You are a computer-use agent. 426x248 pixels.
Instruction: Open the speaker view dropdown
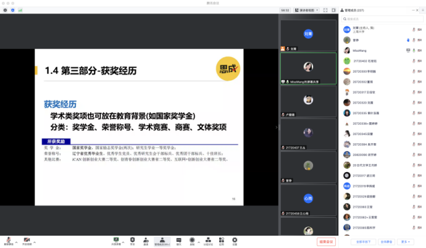(x=306, y=10)
